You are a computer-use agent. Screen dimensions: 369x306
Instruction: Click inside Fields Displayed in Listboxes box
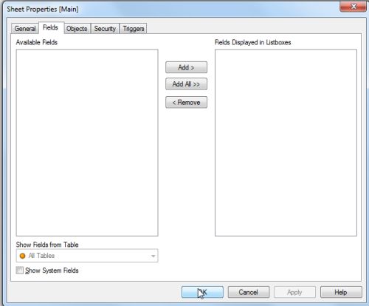click(286, 143)
